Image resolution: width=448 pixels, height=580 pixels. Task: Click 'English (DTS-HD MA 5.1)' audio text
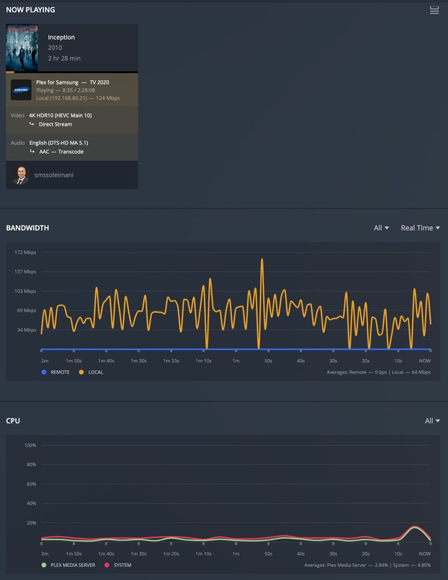pos(59,143)
